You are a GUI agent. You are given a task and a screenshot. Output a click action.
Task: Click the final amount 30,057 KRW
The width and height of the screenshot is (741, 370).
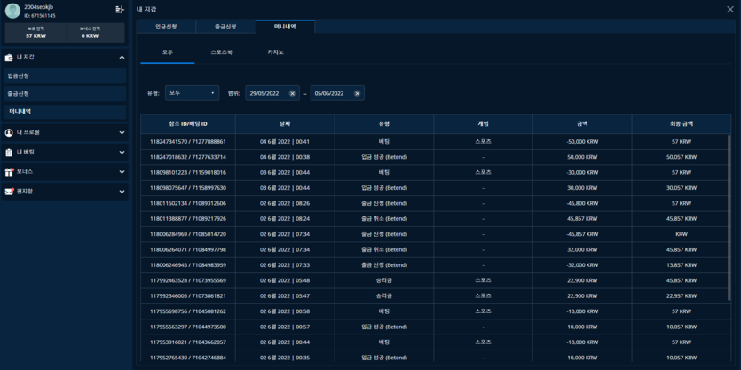[681, 187]
